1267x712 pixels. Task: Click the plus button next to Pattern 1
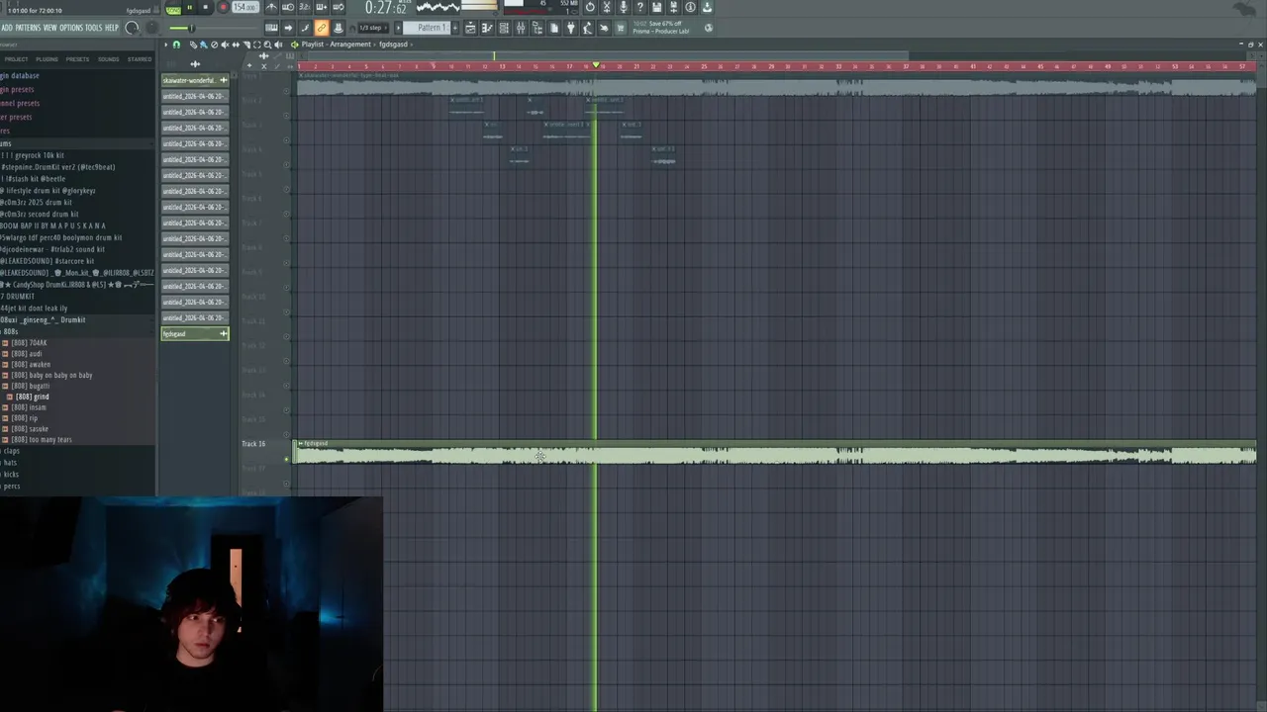pyautogui.click(x=455, y=28)
